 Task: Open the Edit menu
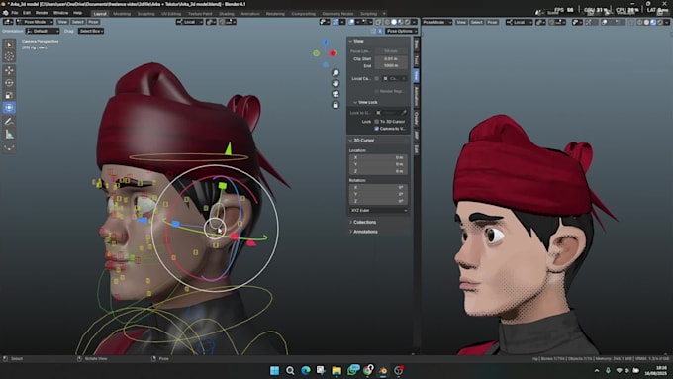(x=27, y=13)
